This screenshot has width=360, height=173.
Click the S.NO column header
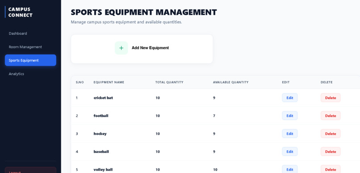(80, 82)
